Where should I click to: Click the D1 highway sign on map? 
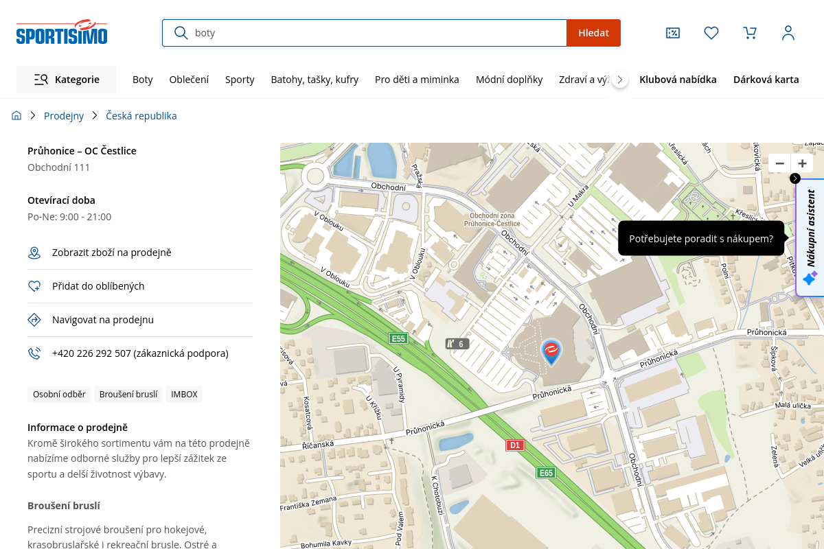tap(515, 445)
